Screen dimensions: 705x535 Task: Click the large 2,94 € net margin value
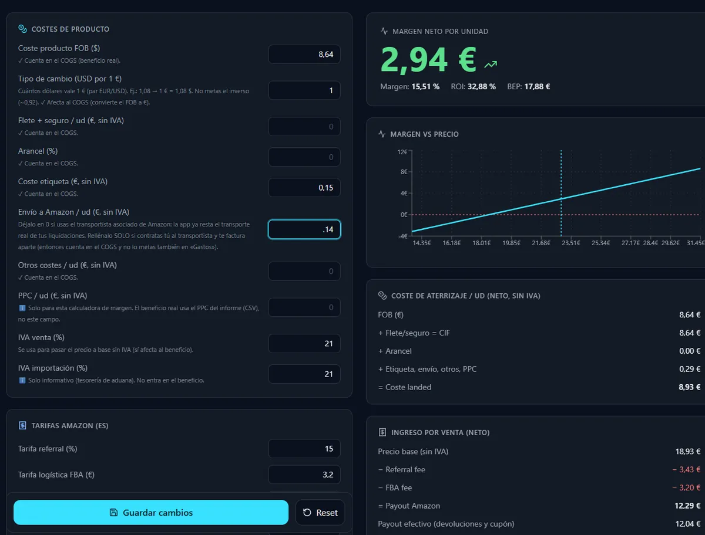click(428, 59)
